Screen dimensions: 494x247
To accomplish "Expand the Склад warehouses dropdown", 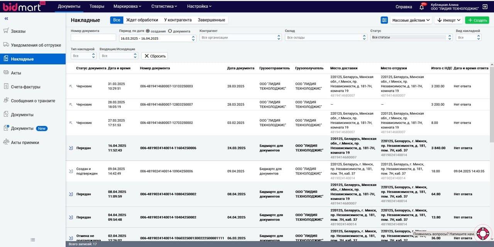I will pos(326,37).
